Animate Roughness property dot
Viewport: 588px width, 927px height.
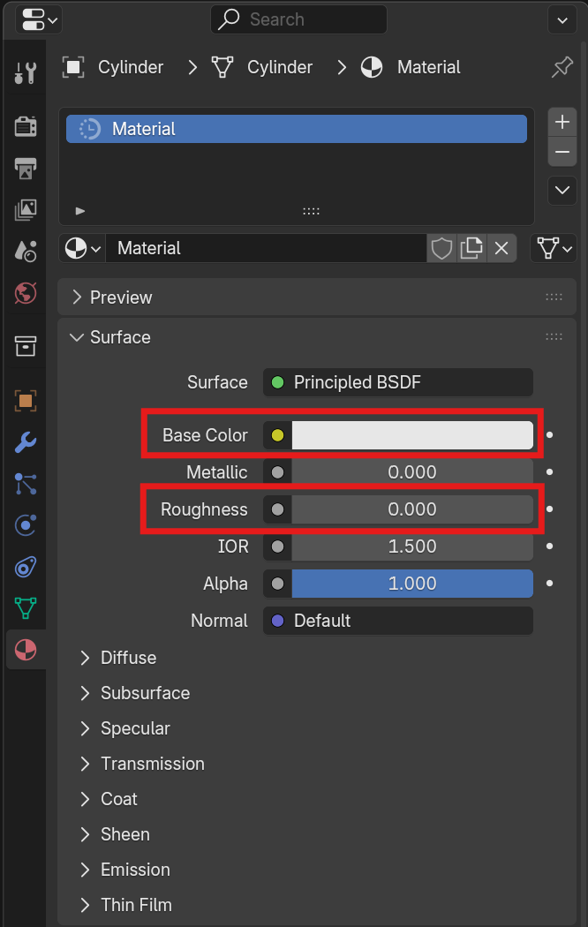[549, 509]
